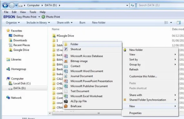
Task: Open Include in library dropdown
Action: coord(38,22)
